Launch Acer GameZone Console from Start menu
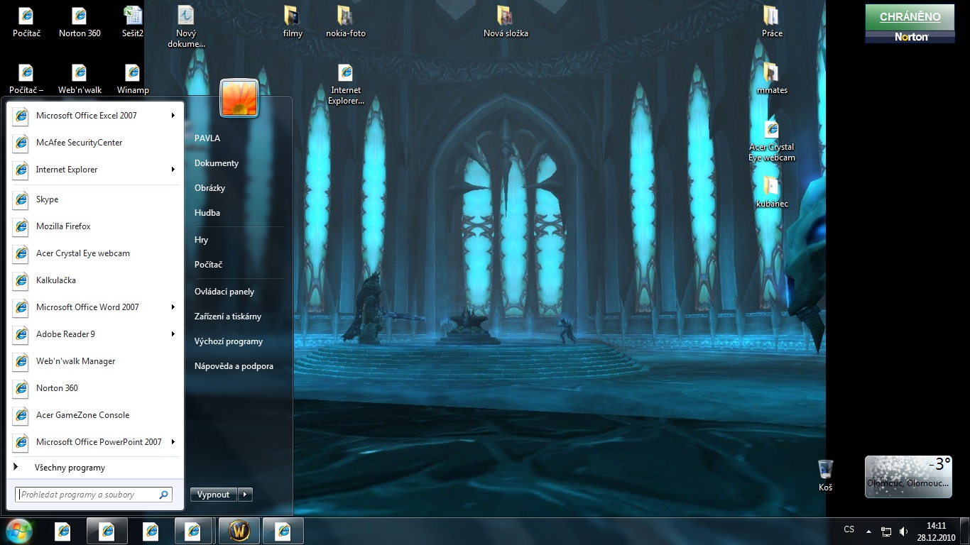The width and height of the screenshot is (970, 545). (95, 414)
